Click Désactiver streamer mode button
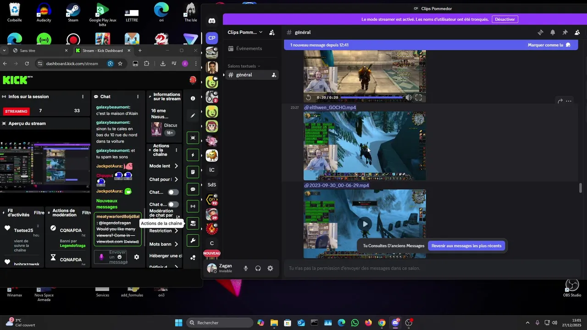This screenshot has width=587, height=330. (x=505, y=19)
